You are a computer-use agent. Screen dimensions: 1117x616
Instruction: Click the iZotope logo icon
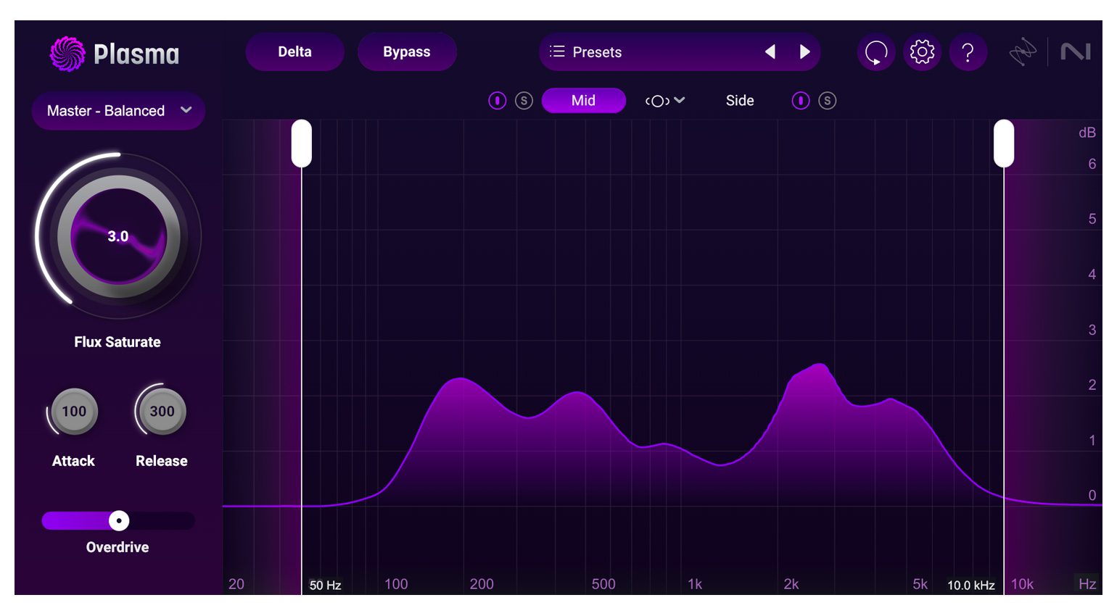(x=1023, y=52)
